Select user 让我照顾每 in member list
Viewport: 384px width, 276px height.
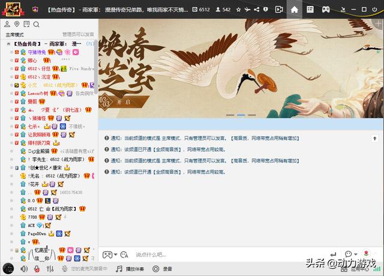point(39,134)
